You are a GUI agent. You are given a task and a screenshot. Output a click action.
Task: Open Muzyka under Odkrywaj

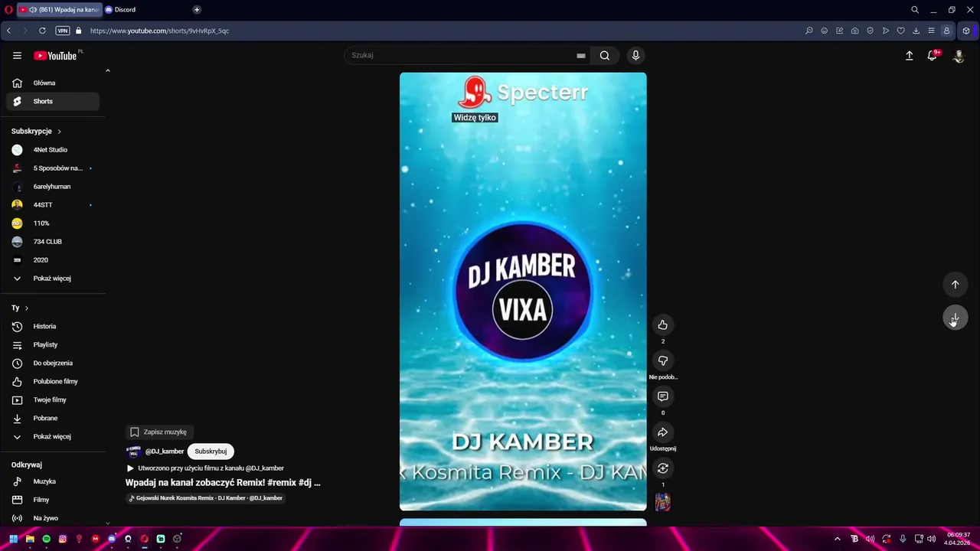click(x=53, y=481)
